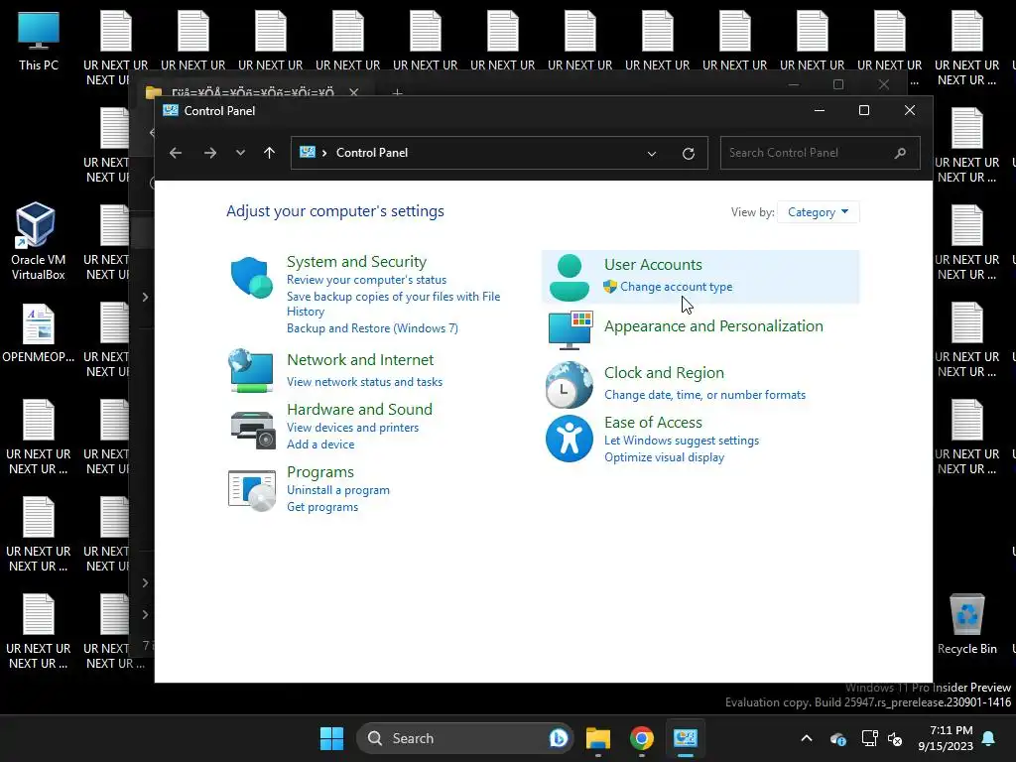The height and width of the screenshot is (762, 1016).
Task: Open the View by Category dropdown
Action: click(x=818, y=212)
